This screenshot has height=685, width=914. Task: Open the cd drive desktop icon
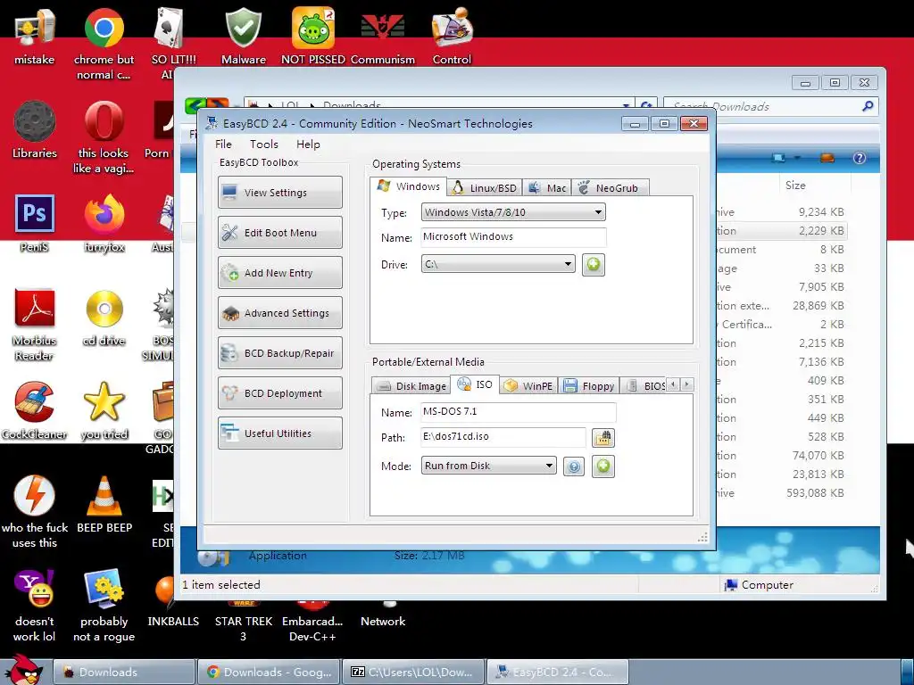104,318
